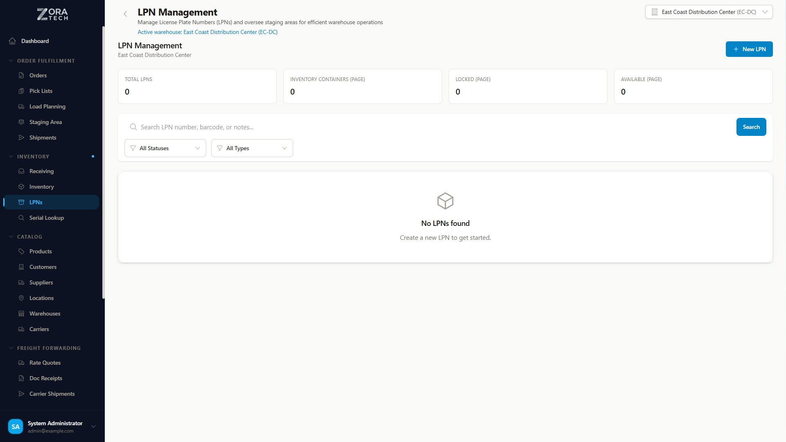Open the All Statuses filter dropdown
The width and height of the screenshot is (786, 442).
tap(165, 148)
